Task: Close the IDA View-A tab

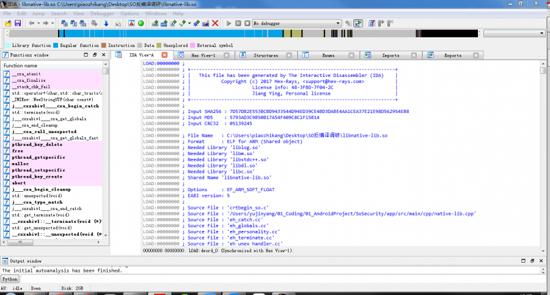Action: (164, 55)
